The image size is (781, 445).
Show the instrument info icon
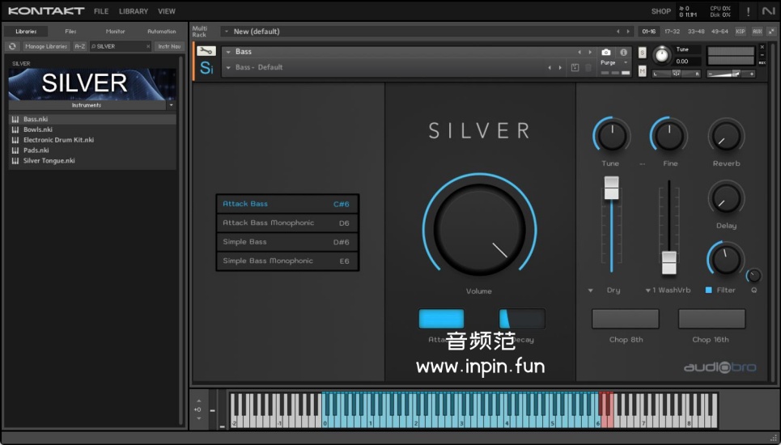pyautogui.click(x=623, y=52)
